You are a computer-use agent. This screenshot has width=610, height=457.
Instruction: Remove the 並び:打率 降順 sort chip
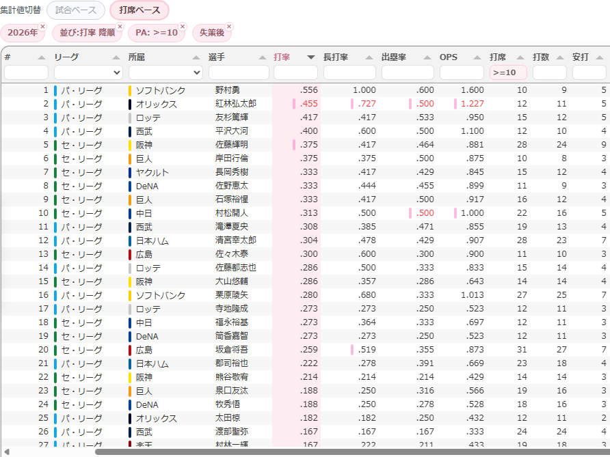click(x=120, y=27)
